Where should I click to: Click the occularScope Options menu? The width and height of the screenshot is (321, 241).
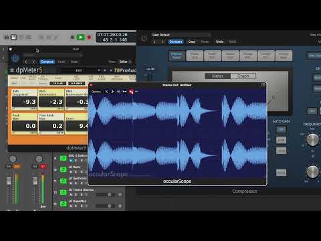click(x=96, y=92)
